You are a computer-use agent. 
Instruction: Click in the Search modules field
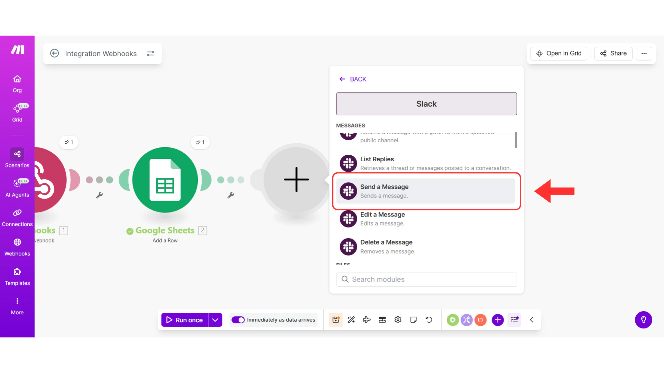(x=426, y=279)
